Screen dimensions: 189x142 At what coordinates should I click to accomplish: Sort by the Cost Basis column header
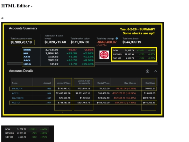(x=150, y=83)
